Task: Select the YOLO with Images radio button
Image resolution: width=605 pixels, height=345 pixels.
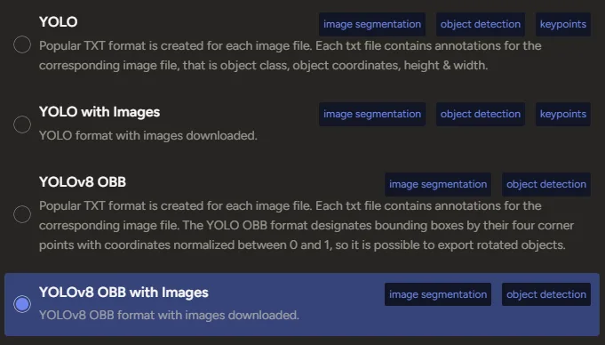Action: click(x=22, y=124)
